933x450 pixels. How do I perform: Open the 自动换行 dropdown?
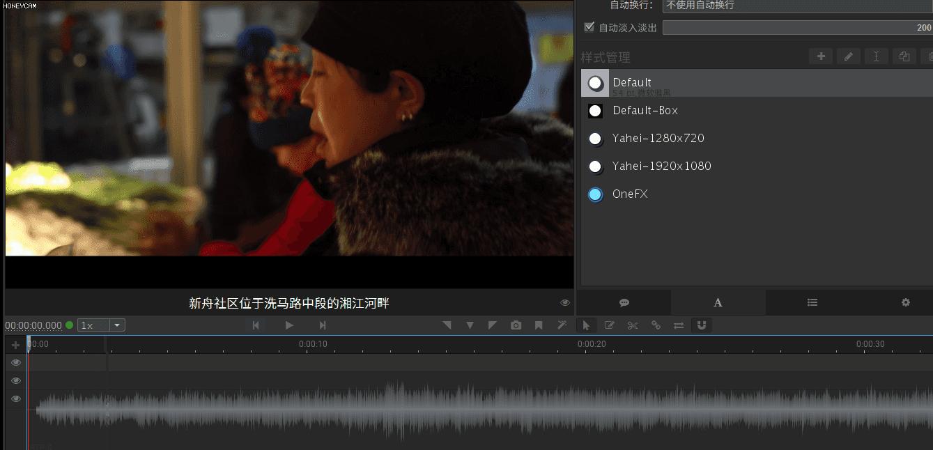(796, 6)
